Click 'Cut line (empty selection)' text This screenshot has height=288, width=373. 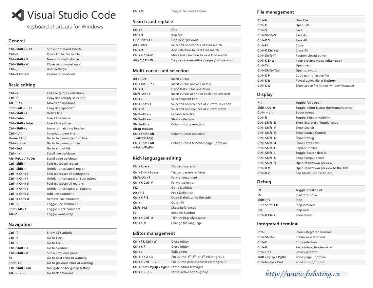click(x=65, y=93)
